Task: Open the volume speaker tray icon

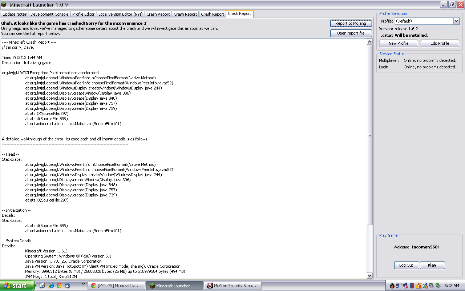Action: [x=431, y=286]
